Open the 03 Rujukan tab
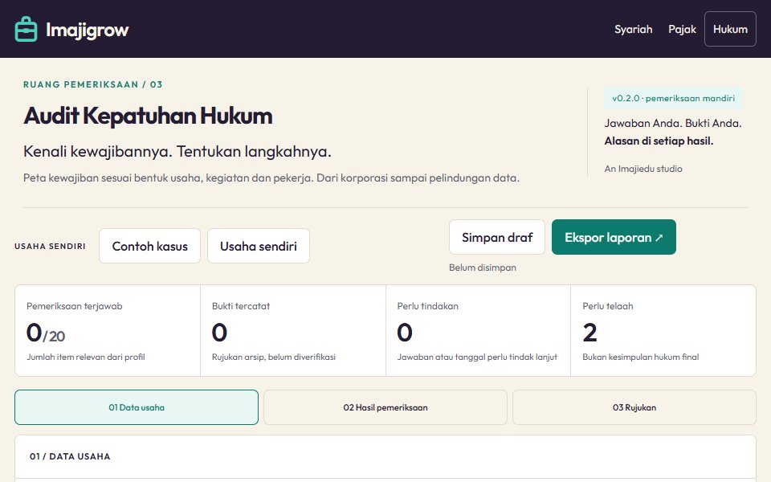771x482 pixels. pos(634,407)
